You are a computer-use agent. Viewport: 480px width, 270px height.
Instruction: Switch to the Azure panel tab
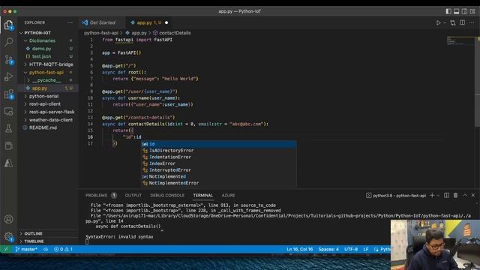tap(228, 195)
